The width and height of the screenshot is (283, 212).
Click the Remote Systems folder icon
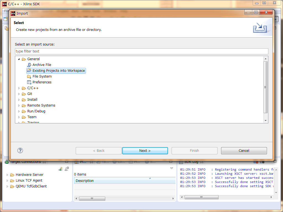[x=24, y=105]
